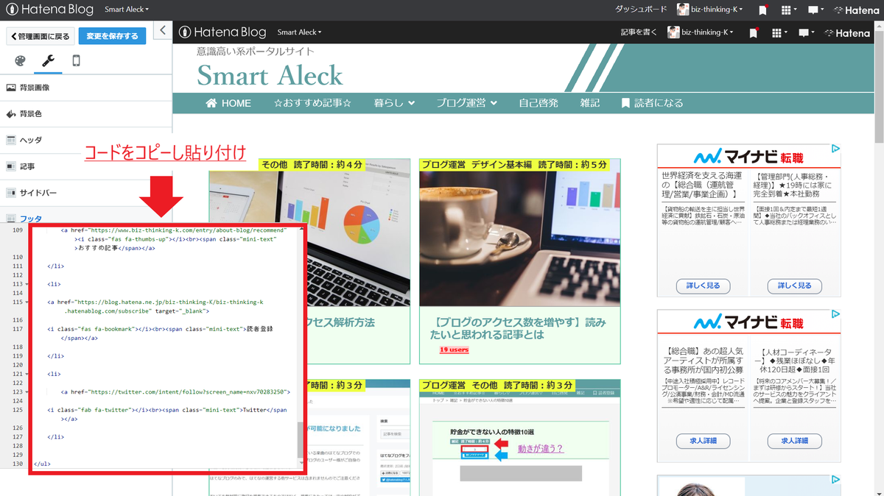Click the second 求人詳細 ad button
This screenshot has height=496, width=884.
[x=793, y=441]
